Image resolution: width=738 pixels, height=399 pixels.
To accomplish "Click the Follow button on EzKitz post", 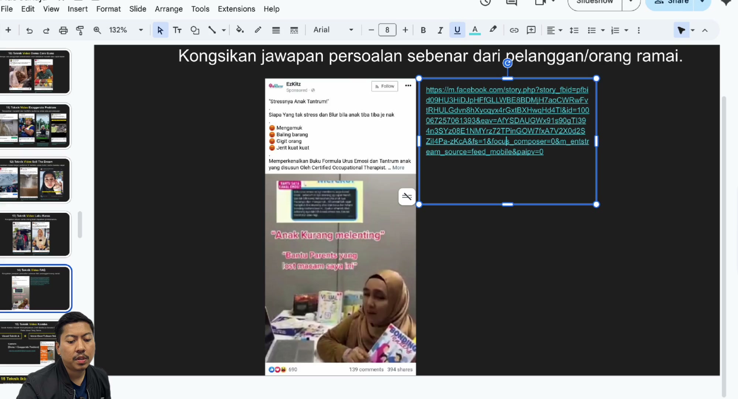I will click(385, 86).
